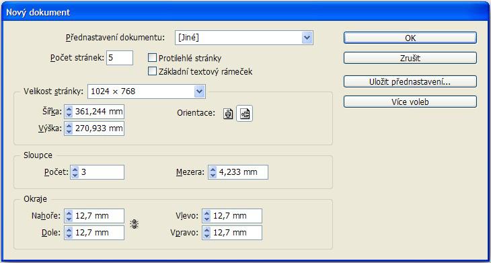Image resolution: width=491 pixels, height=263 pixels.
Task: Click the Dole margin field
Action: 99,233
